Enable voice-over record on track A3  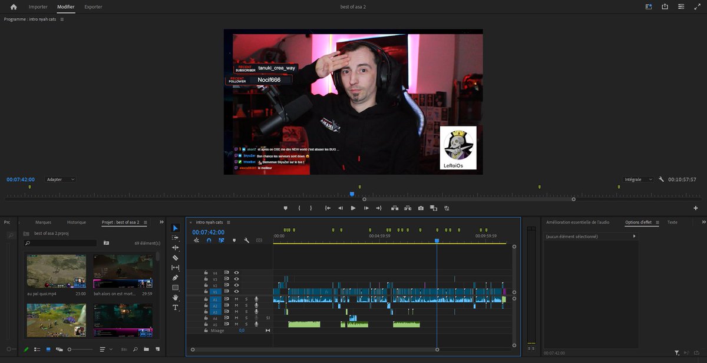coord(256,312)
